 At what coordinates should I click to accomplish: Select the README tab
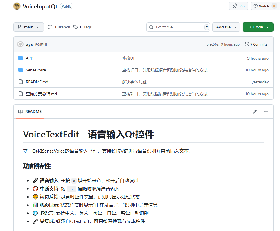(30, 112)
